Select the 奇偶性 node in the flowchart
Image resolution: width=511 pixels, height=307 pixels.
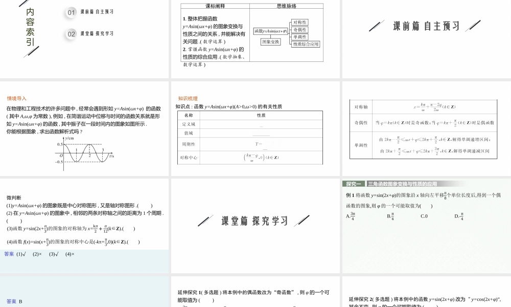tap(299, 30)
